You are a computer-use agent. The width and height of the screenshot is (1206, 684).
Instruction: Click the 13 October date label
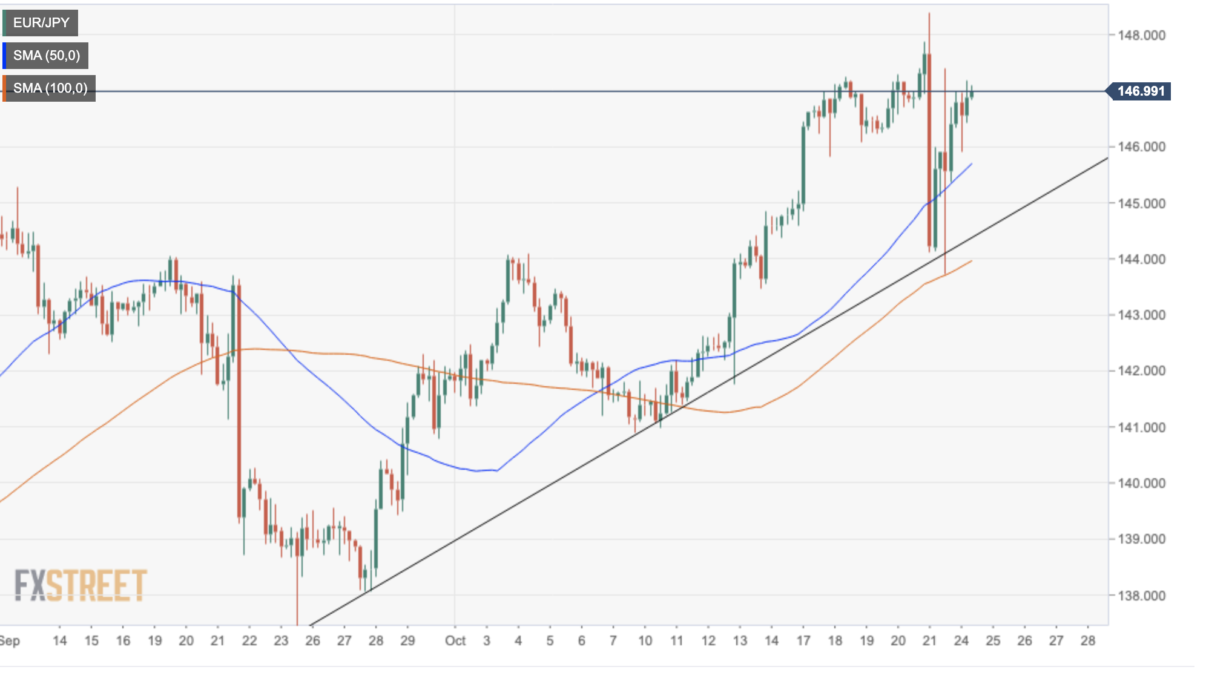(x=740, y=641)
